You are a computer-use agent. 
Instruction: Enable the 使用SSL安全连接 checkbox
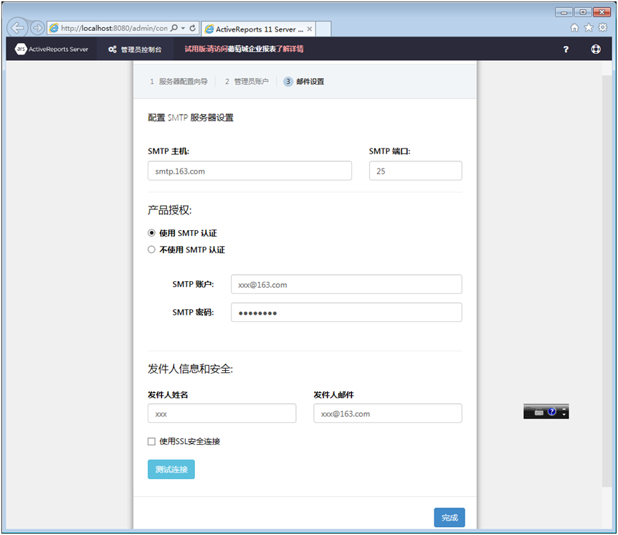(151, 442)
